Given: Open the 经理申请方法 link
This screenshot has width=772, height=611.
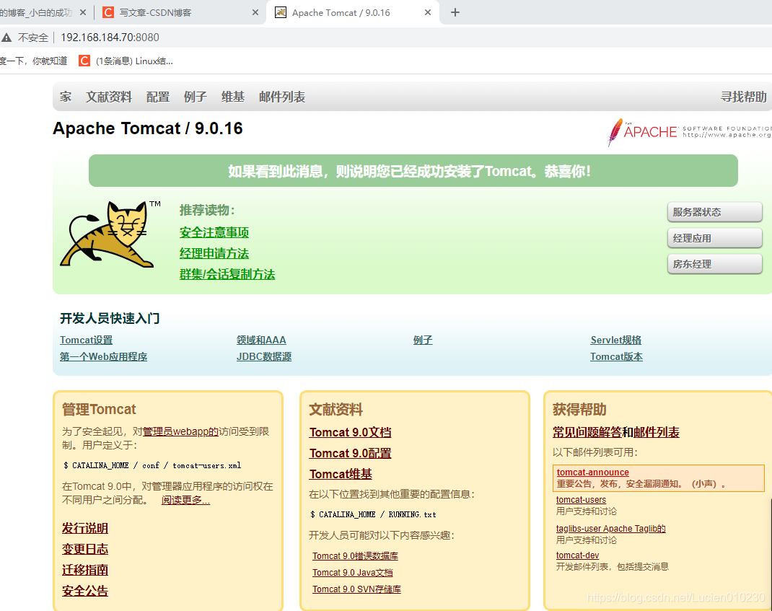Looking at the screenshot, I should point(214,253).
